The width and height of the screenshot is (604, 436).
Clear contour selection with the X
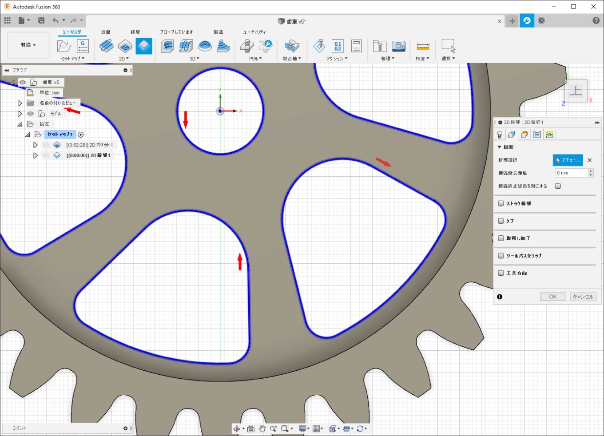pyautogui.click(x=590, y=160)
